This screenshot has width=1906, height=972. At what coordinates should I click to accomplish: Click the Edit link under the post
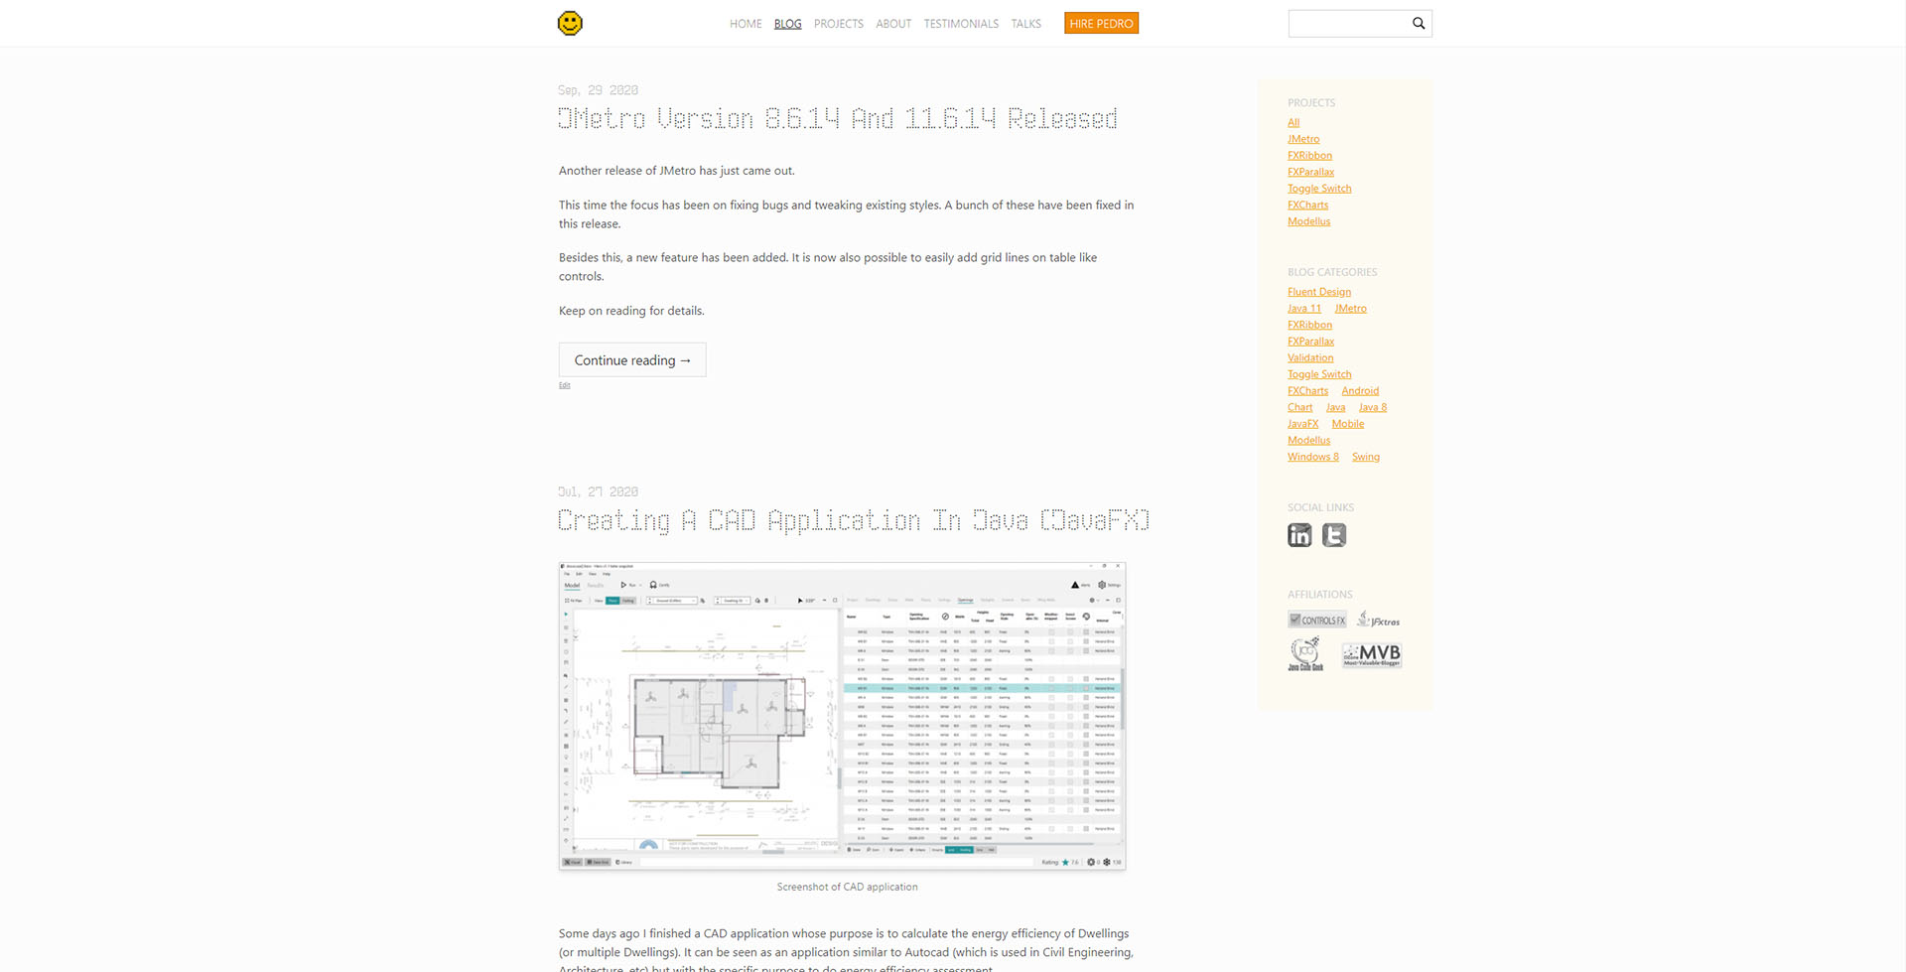coord(564,385)
